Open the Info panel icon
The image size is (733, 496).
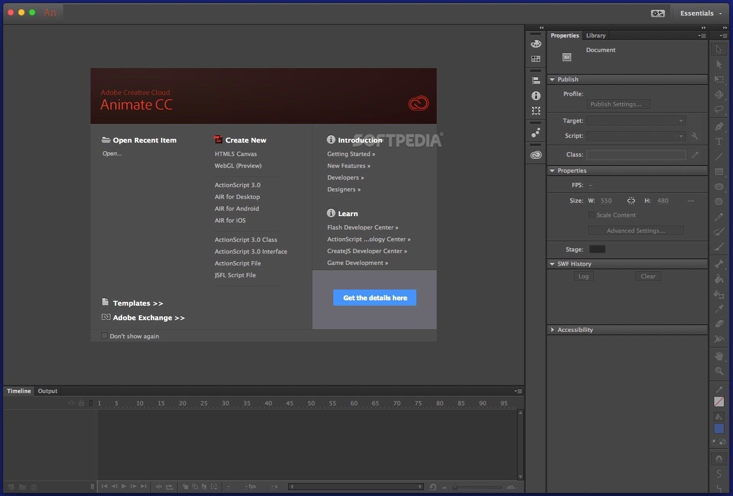536,95
